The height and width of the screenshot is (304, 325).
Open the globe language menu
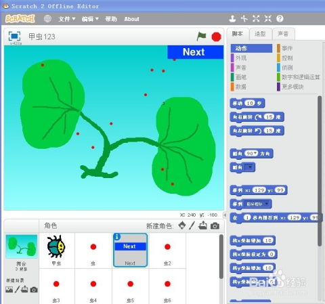click(47, 19)
